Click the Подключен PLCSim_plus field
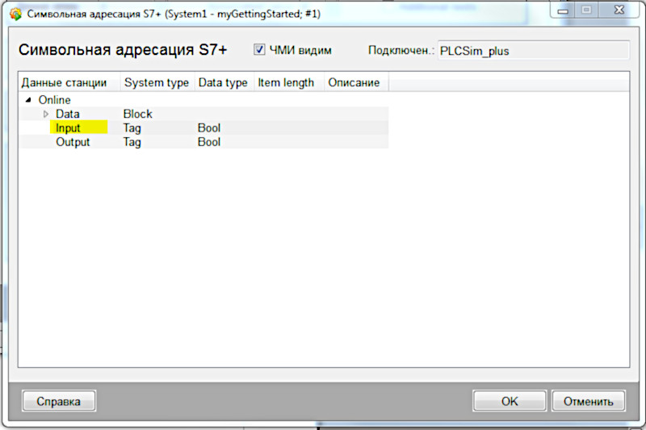Image resolution: width=646 pixels, height=430 pixels. (533, 51)
